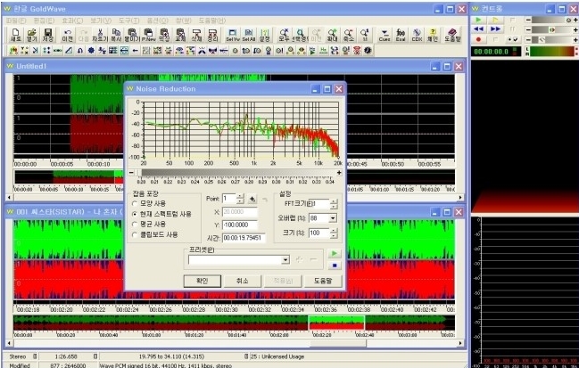Click the speed slider in control window

(552, 39)
